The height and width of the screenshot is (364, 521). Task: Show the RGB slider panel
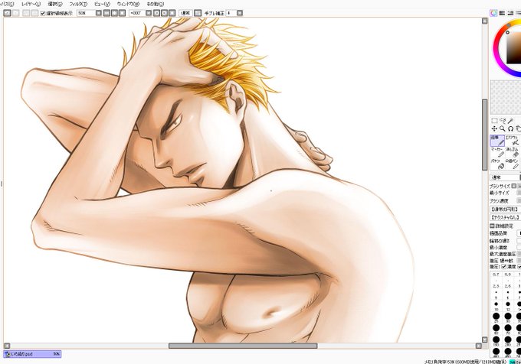(502, 13)
